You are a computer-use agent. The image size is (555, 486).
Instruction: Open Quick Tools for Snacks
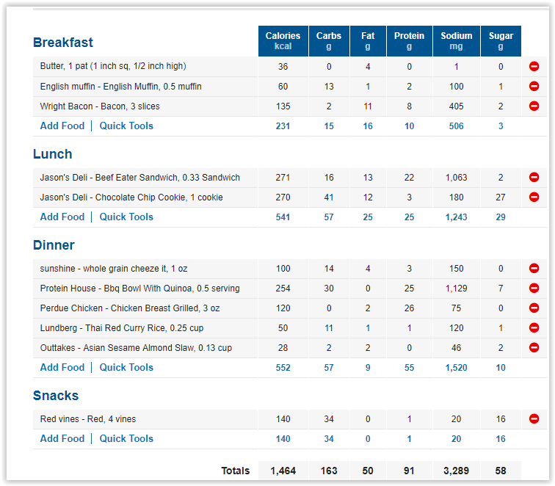[x=126, y=438]
